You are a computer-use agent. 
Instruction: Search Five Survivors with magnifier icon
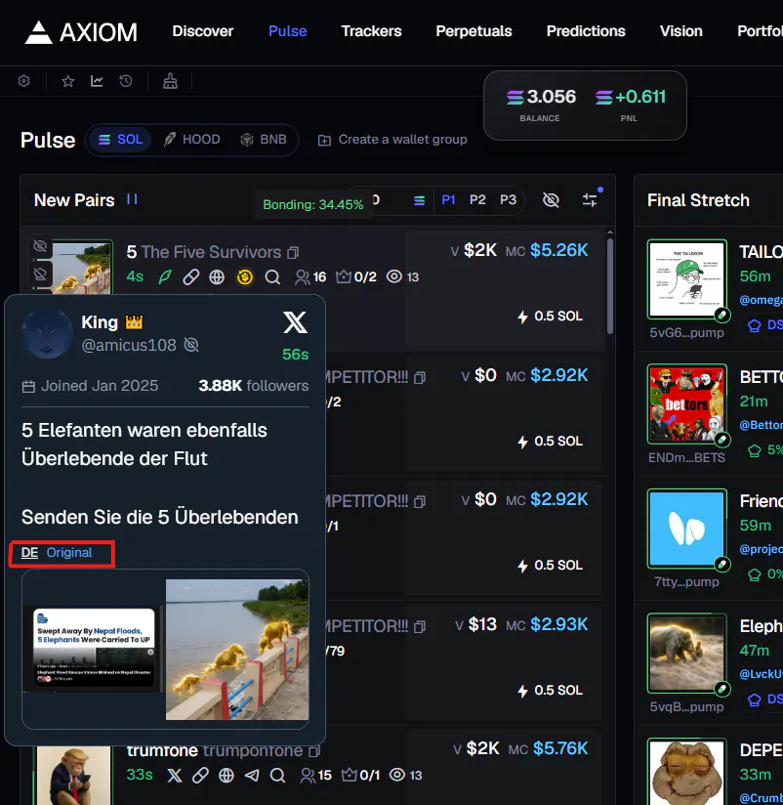click(x=272, y=277)
